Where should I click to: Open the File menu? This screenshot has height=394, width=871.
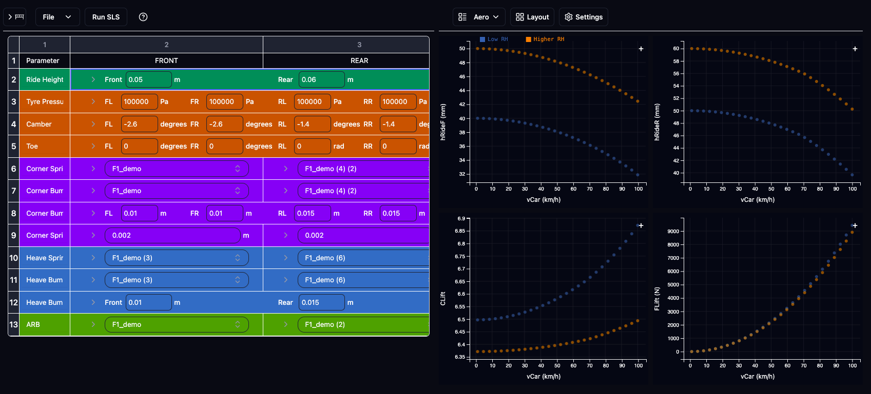[x=57, y=17]
